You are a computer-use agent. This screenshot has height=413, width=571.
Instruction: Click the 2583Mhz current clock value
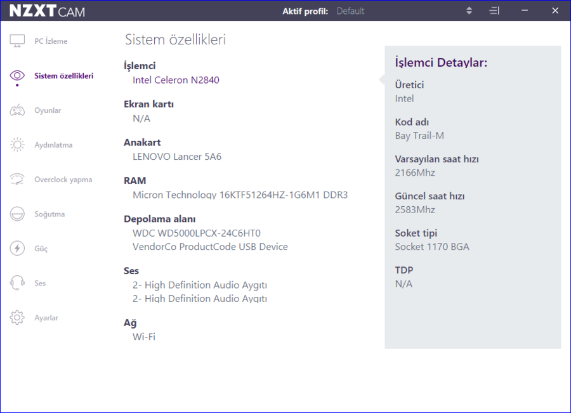tap(415, 210)
